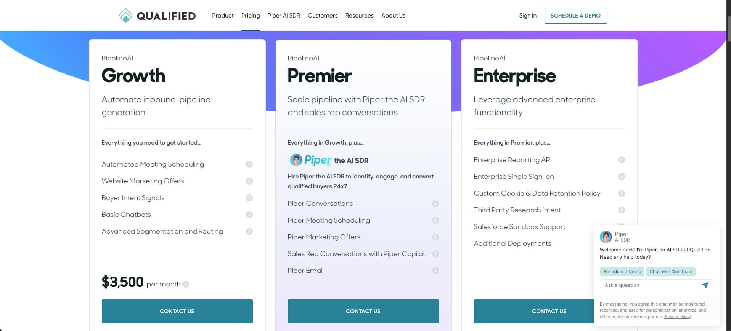Switch to the Pricing tab

(250, 16)
